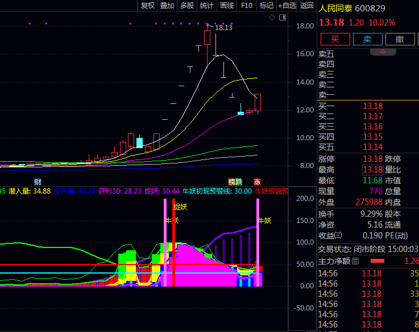The width and height of the screenshot is (419, 332).
Task: Open the 主力净额 list icon
Action: coord(355,261)
